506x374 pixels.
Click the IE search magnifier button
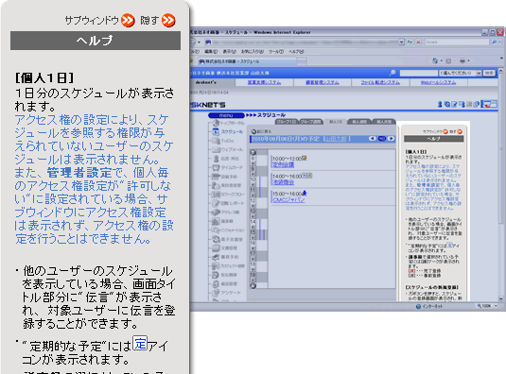click(494, 42)
